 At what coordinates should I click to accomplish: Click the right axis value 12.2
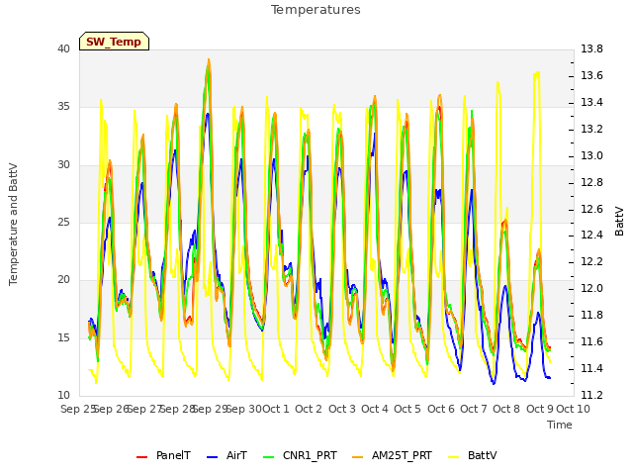tap(591, 261)
